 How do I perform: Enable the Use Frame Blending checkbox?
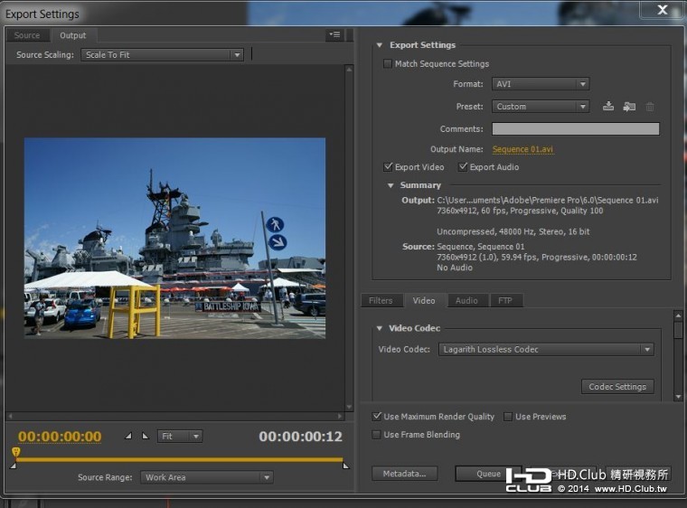click(377, 435)
